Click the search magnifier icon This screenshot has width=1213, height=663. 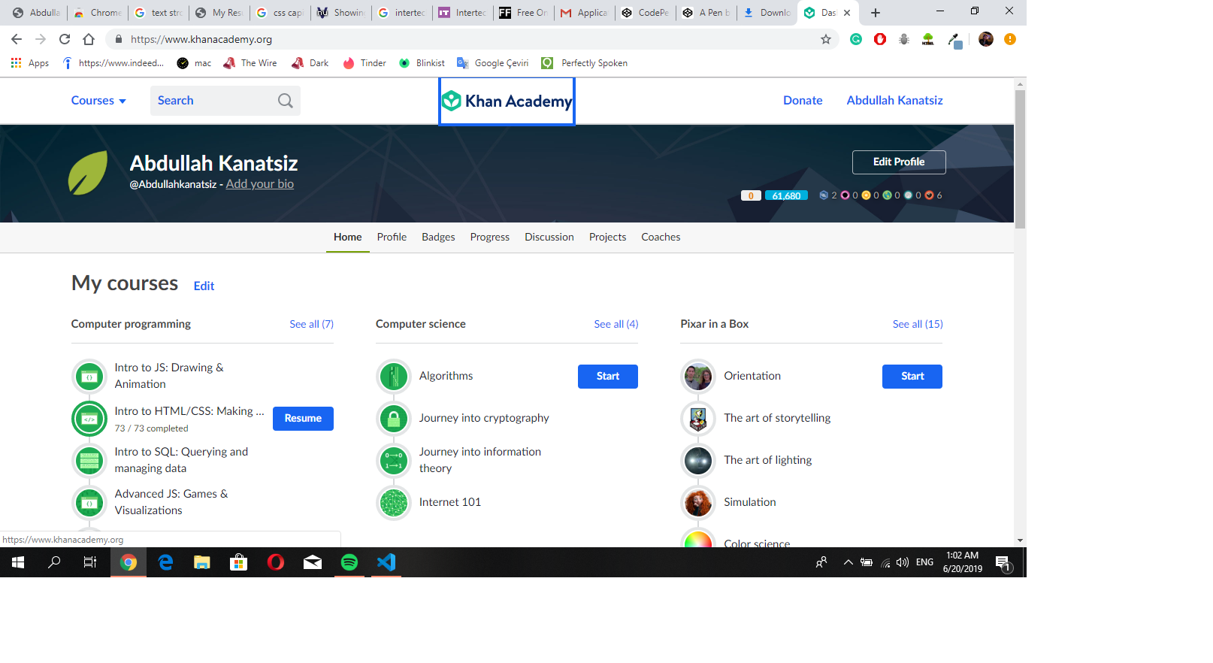285,101
